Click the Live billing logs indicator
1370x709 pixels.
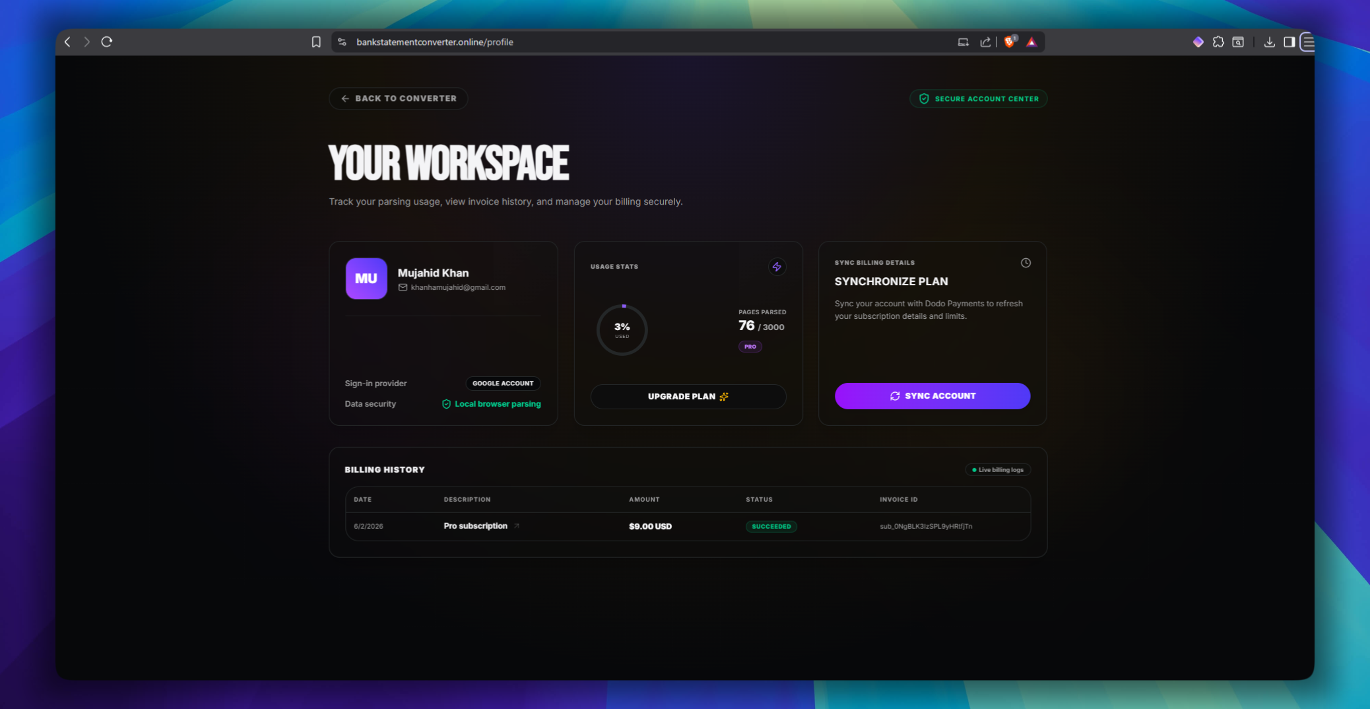pos(998,470)
